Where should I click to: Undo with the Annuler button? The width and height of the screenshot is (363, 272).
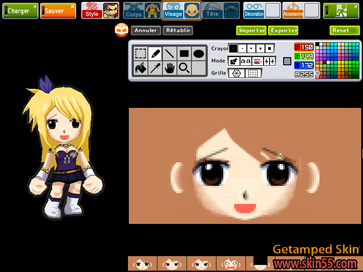(x=146, y=30)
